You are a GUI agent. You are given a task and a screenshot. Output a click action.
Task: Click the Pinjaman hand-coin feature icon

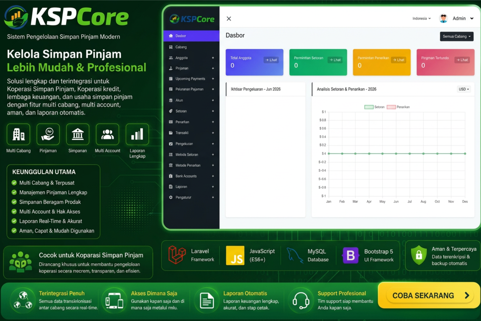click(x=48, y=134)
